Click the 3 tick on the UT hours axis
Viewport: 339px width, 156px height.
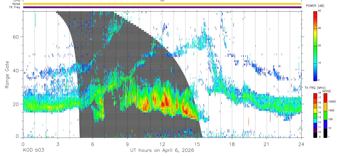pyautogui.click(x=58, y=144)
